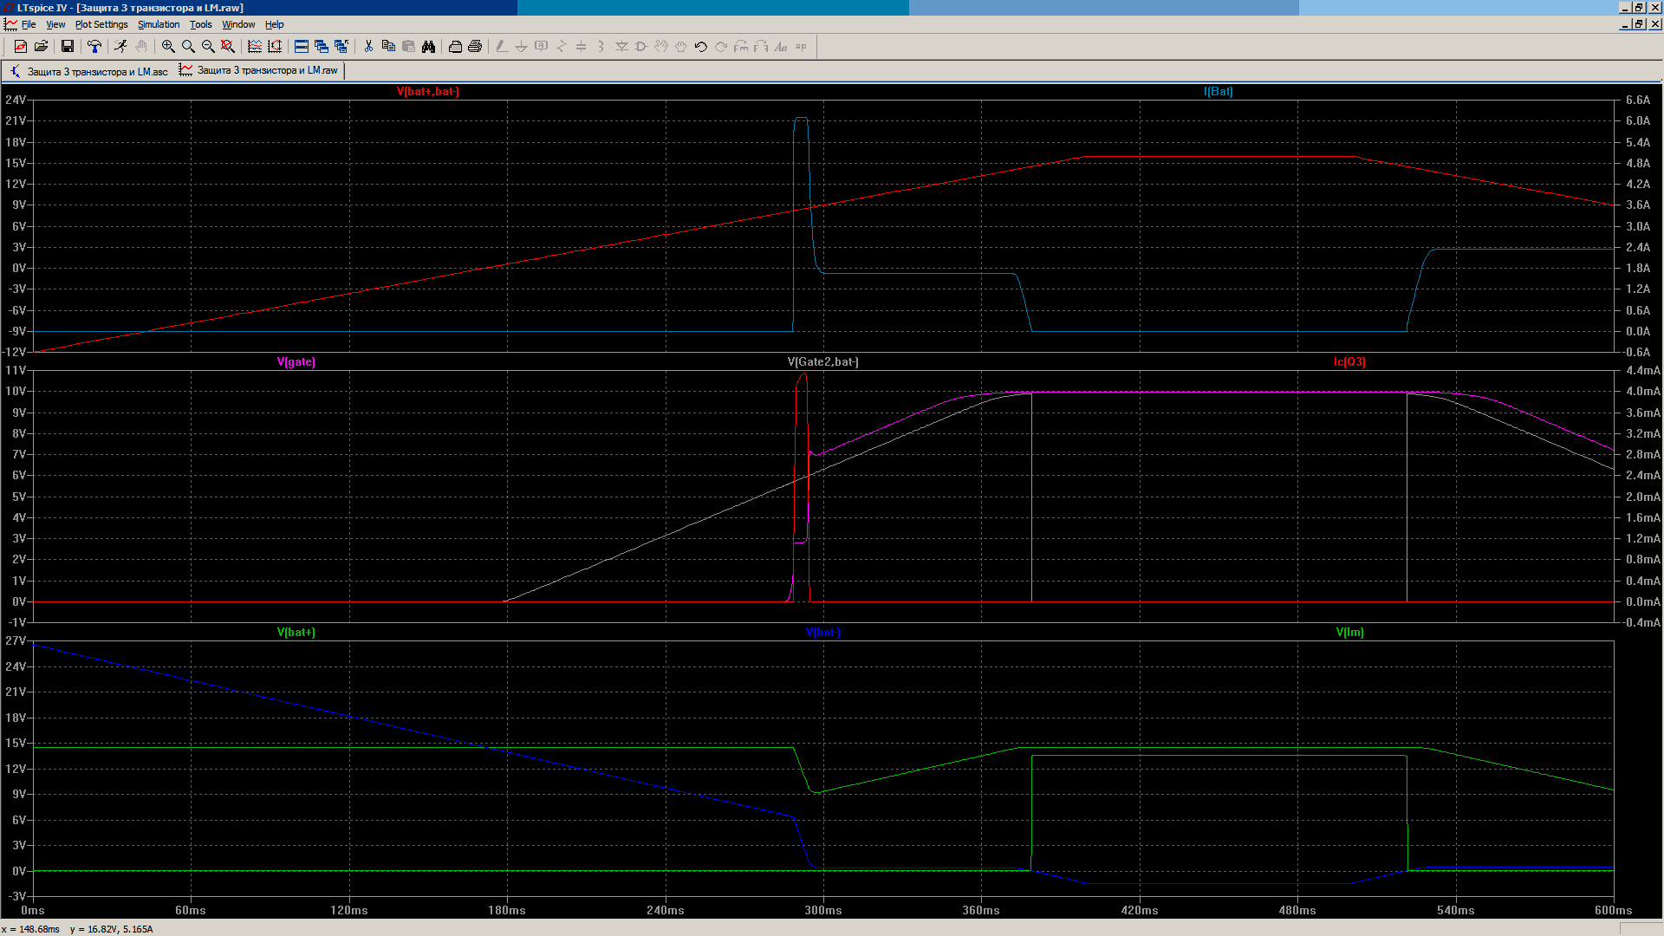
Task: Click the V(bat-) trace label
Action: coord(823,632)
